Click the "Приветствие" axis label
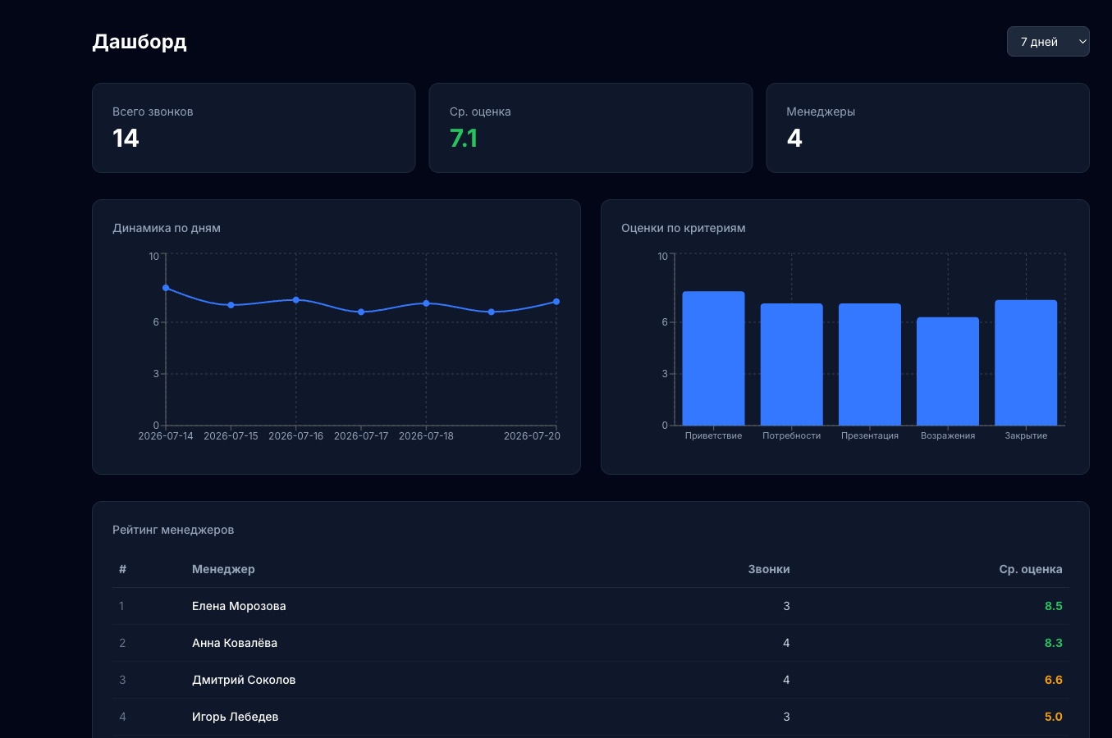 [714, 436]
